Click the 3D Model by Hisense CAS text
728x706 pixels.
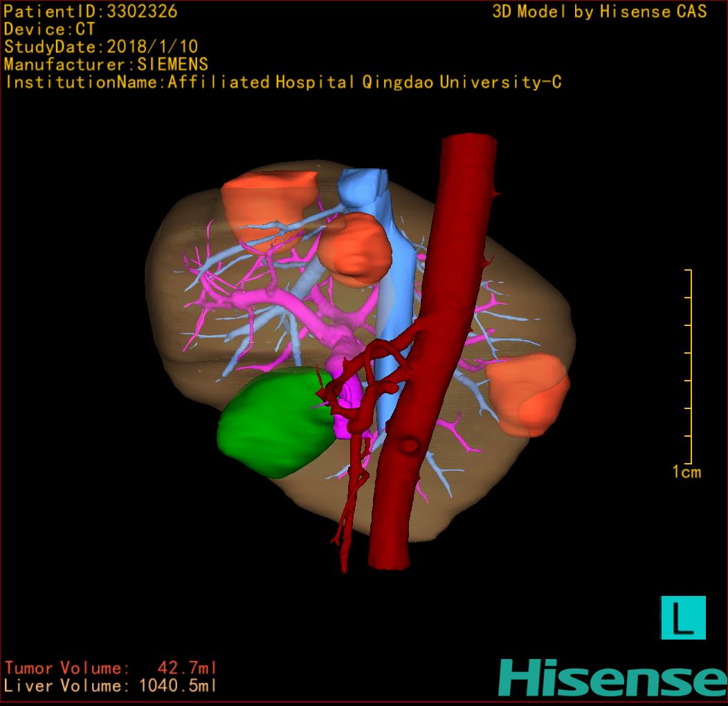point(599,12)
